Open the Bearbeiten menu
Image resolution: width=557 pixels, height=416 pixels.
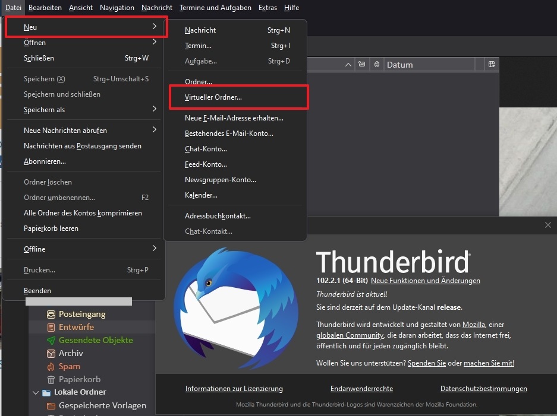[45, 8]
